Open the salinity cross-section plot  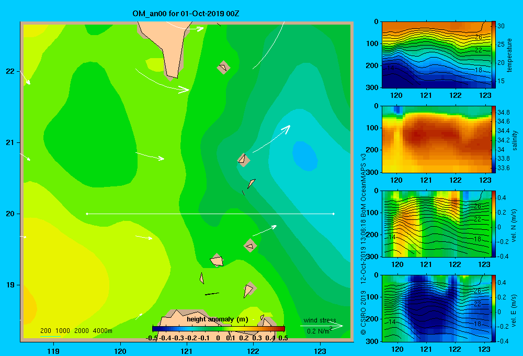[436, 139]
